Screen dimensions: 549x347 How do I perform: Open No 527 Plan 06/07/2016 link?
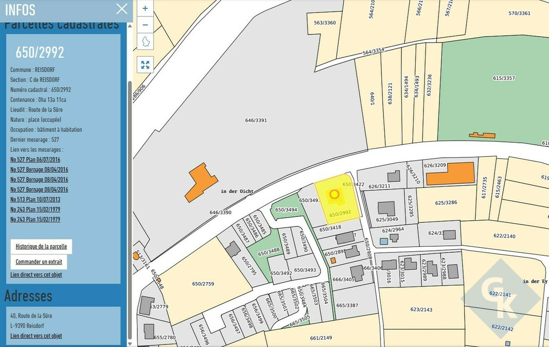pos(35,160)
